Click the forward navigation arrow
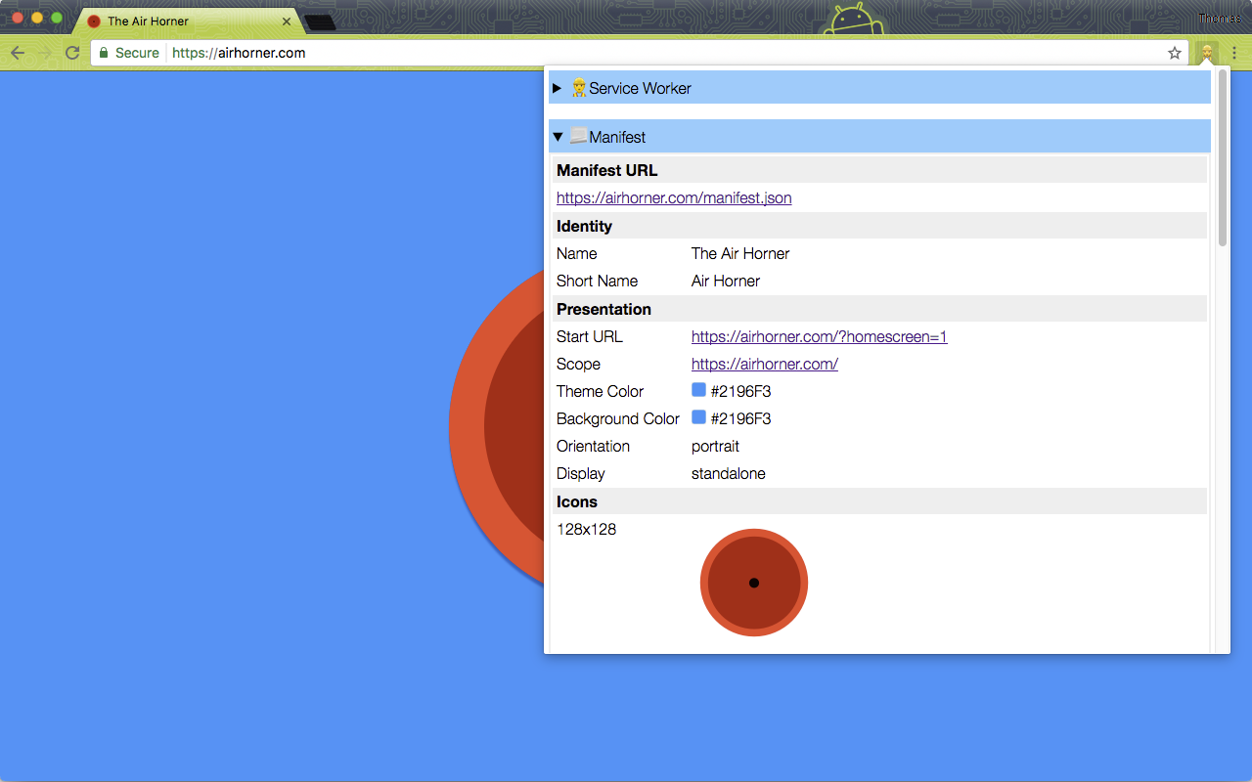This screenshot has width=1252, height=782. 45,53
